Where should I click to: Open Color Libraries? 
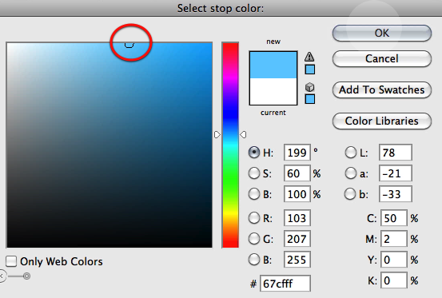point(382,121)
